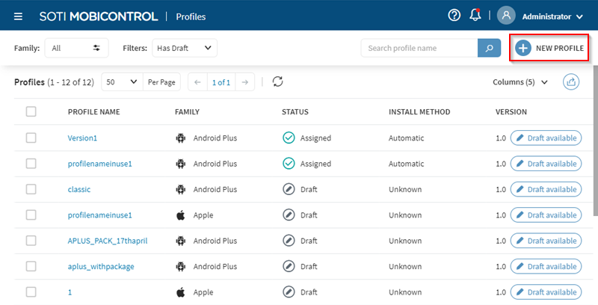
Task: Expand the Columns (5) chooser
Action: pos(520,81)
